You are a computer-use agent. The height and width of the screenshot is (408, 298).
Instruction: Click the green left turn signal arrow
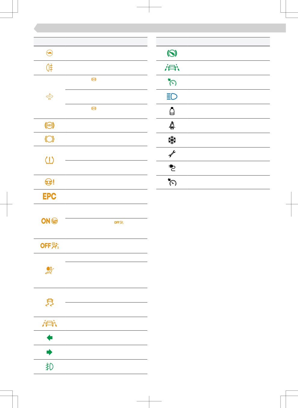coord(50,338)
